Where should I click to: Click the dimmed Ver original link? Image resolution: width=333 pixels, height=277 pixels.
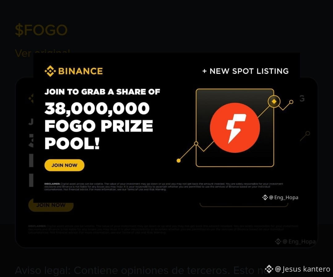point(42,52)
